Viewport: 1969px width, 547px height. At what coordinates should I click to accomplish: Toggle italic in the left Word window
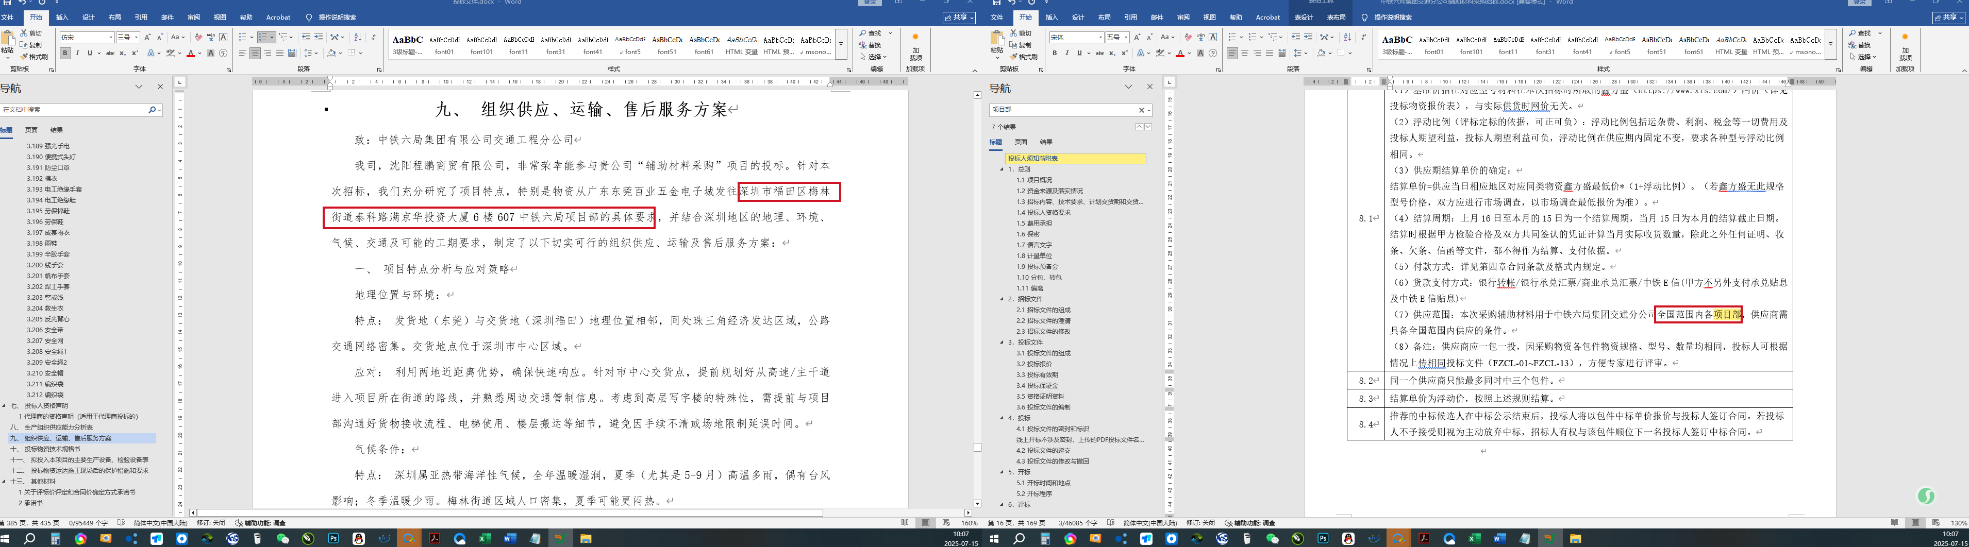(77, 54)
